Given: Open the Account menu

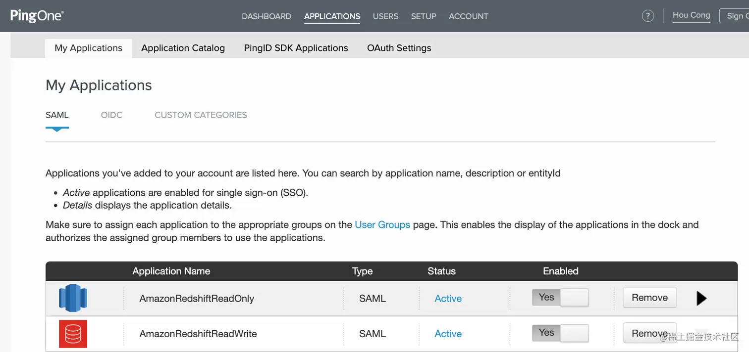Looking at the screenshot, I should (x=468, y=16).
